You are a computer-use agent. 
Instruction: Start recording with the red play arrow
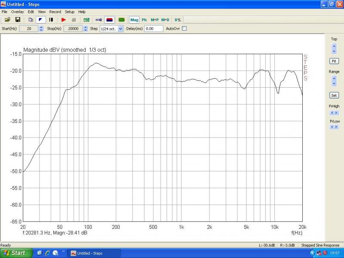pyautogui.click(x=63, y=20)
